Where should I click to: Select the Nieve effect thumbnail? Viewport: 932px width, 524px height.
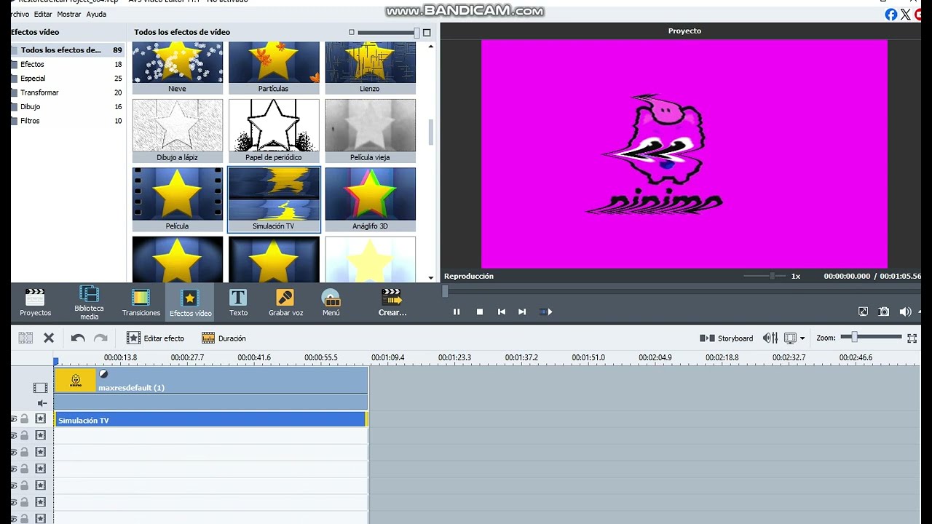pyautogui.click(x=178, y=68)
